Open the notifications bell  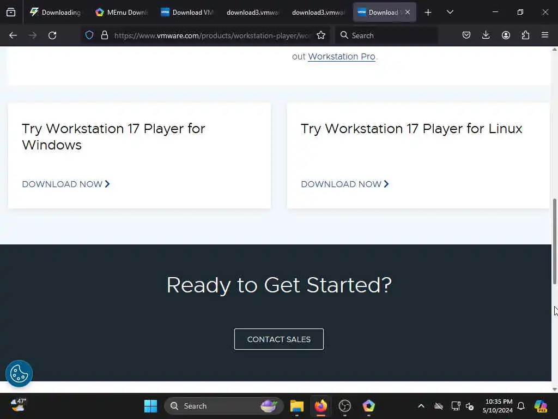[521, 406]
